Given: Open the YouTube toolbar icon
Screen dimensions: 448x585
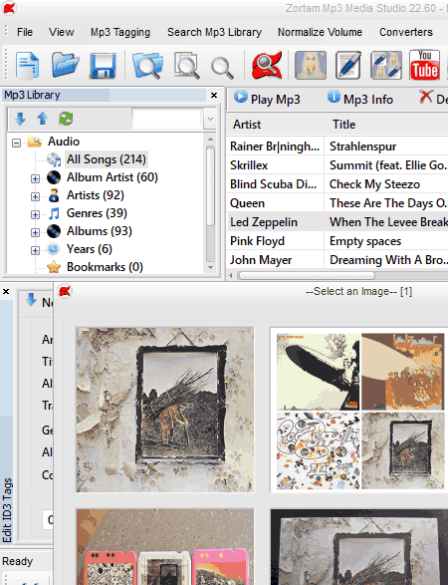Looking at the screenshot, I should [x=424, y=65].
